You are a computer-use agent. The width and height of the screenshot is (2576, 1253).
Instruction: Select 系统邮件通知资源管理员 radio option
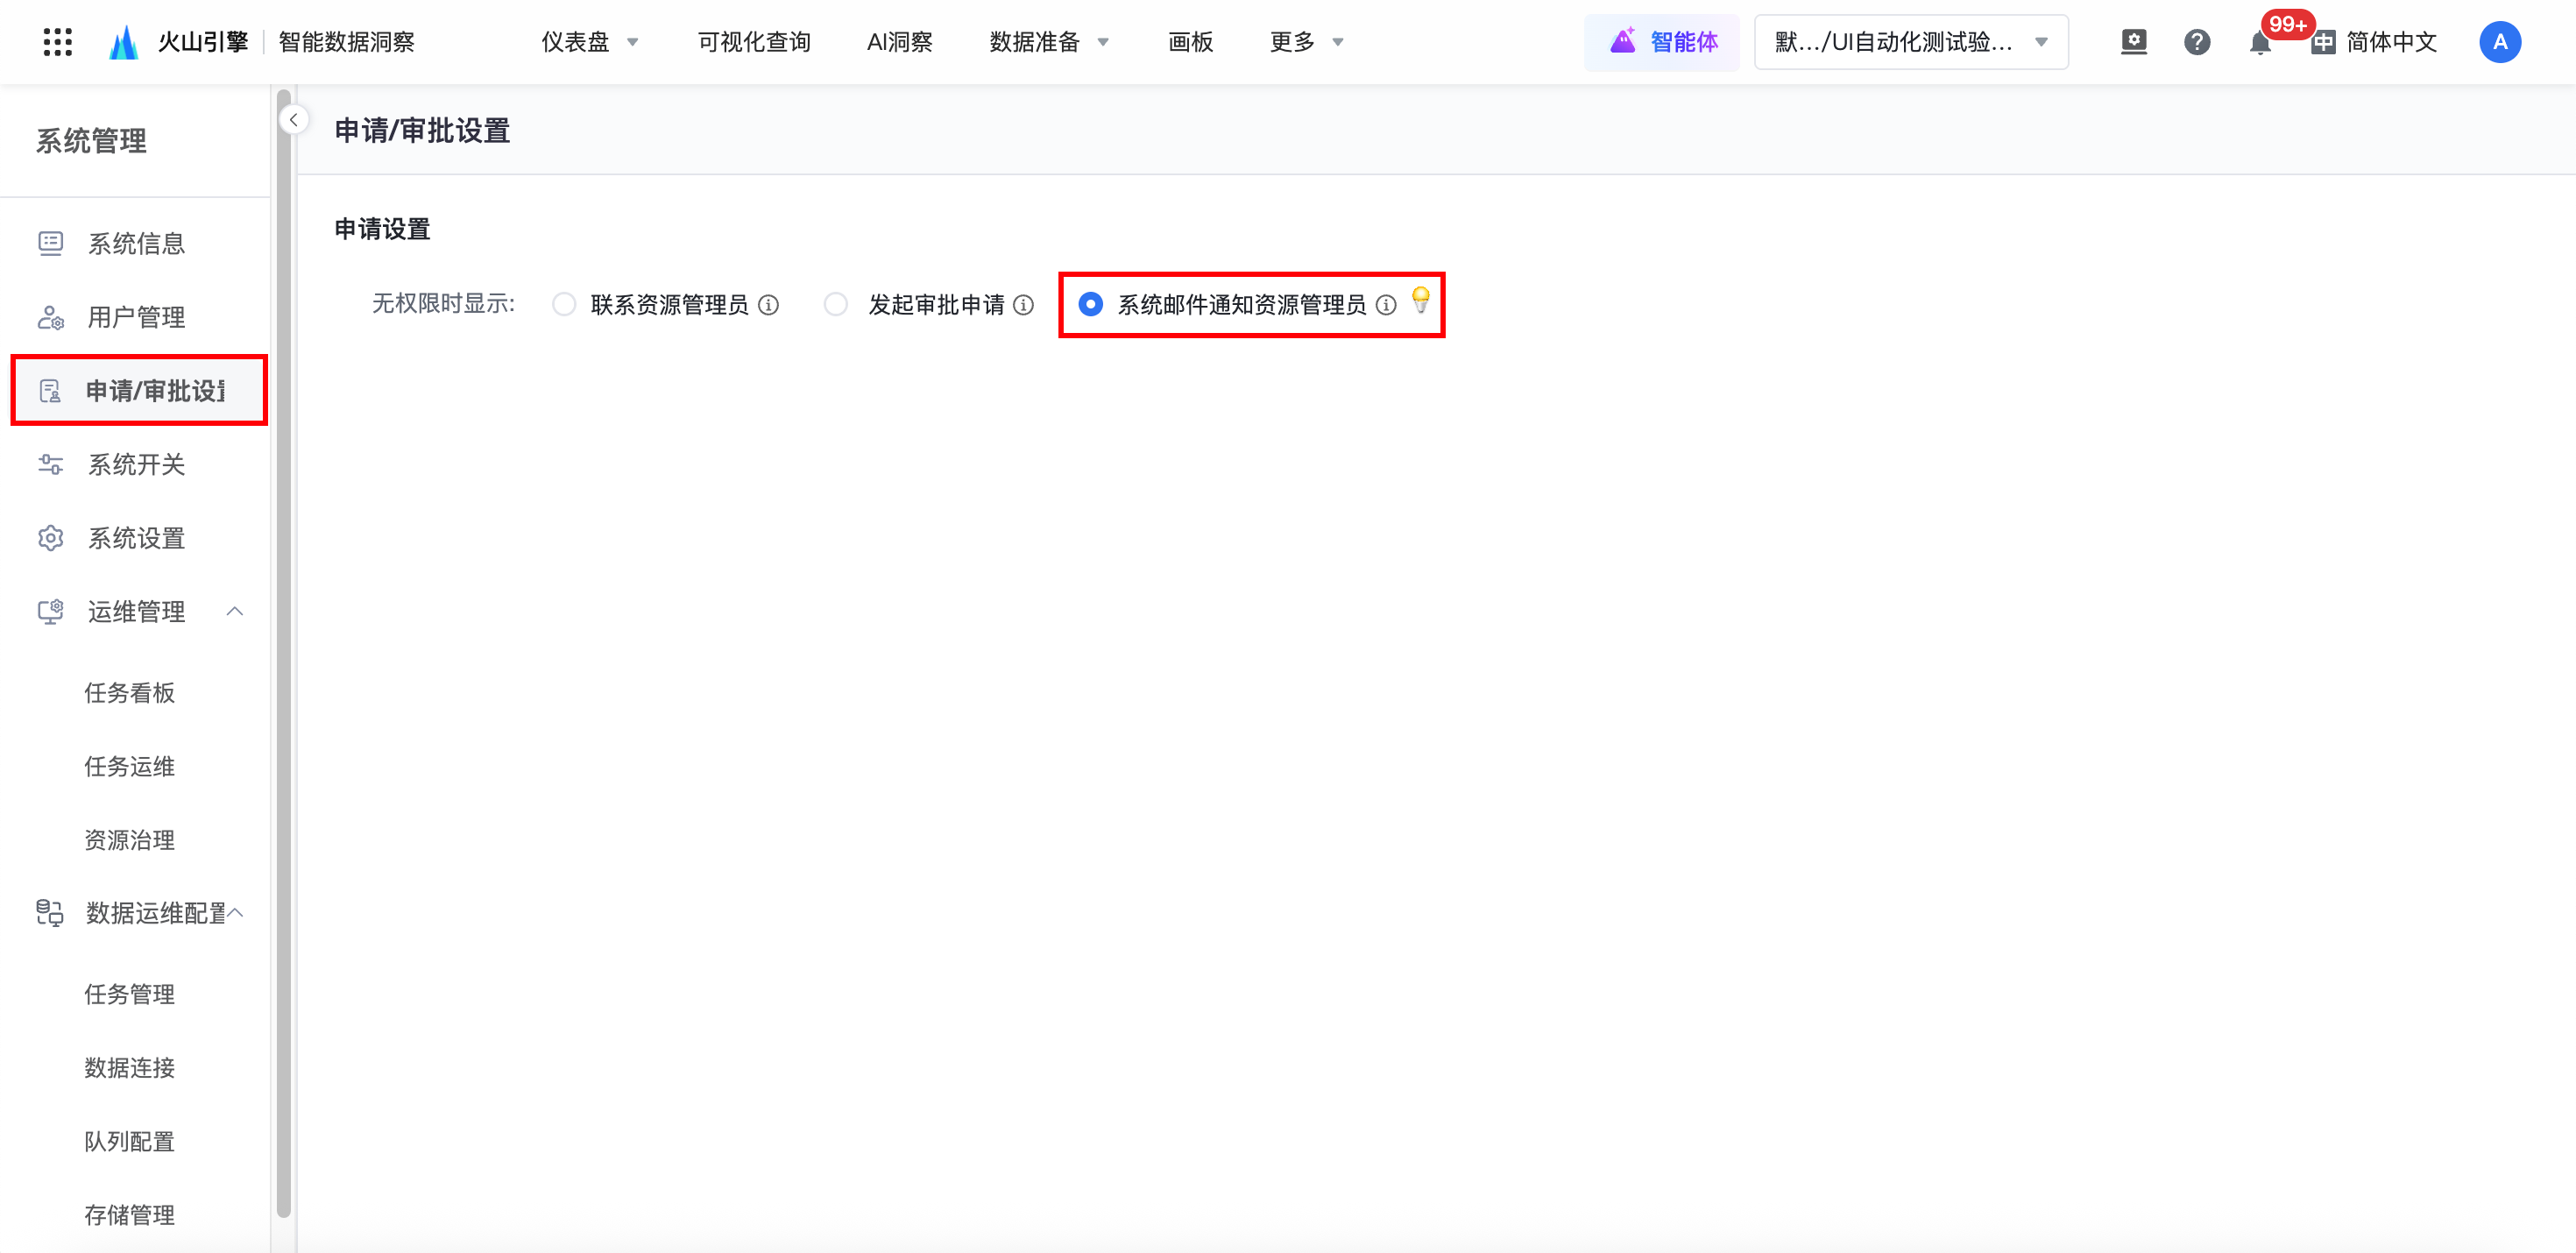1090,304
